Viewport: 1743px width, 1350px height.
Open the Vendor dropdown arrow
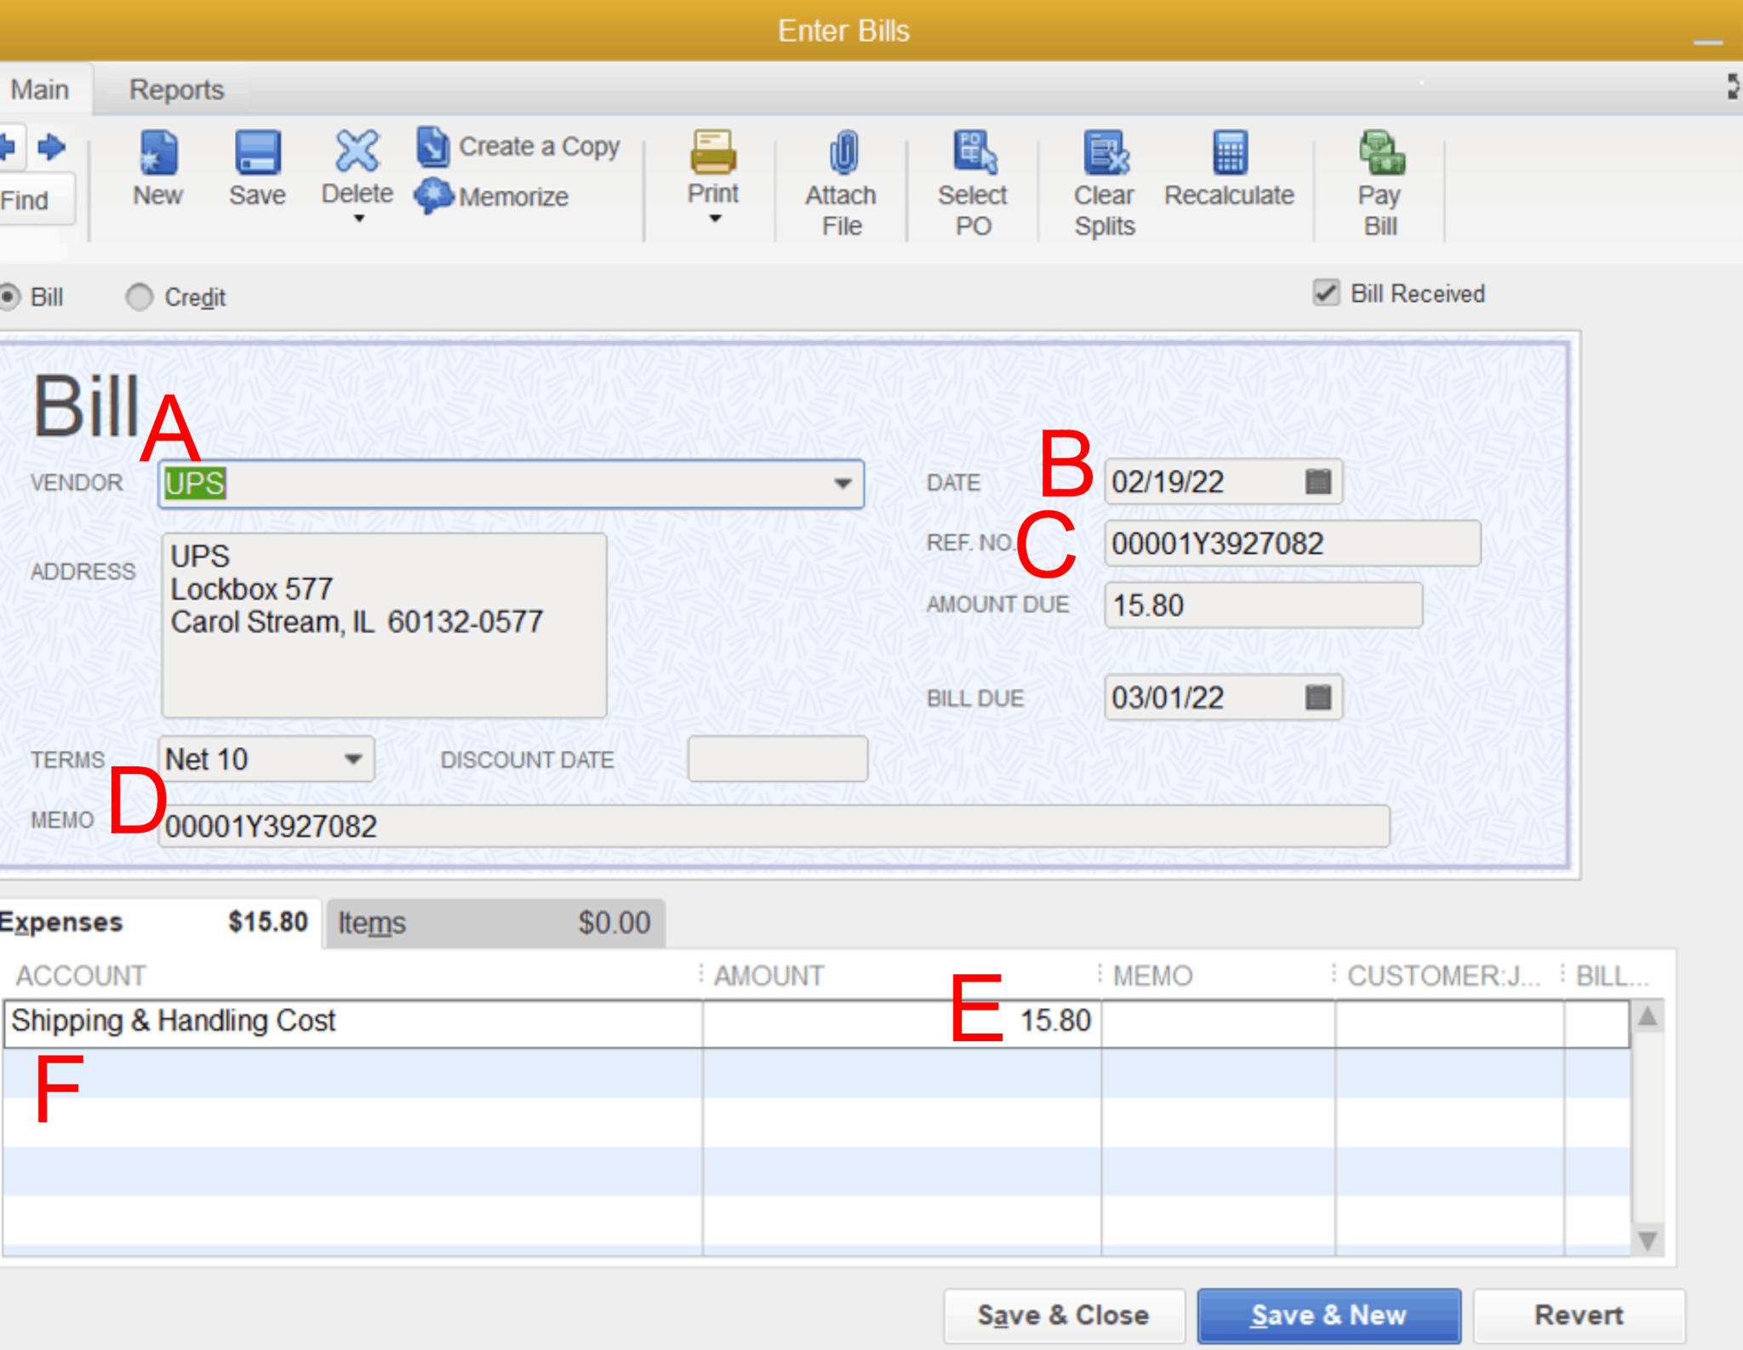(842, 483)
